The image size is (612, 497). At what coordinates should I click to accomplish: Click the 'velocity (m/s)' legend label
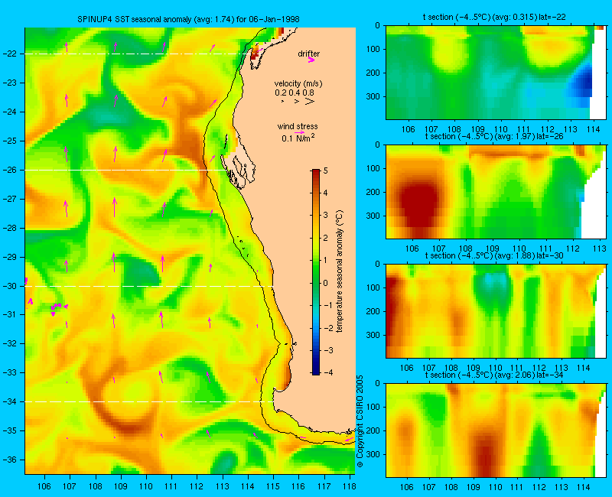coord(298,83)
